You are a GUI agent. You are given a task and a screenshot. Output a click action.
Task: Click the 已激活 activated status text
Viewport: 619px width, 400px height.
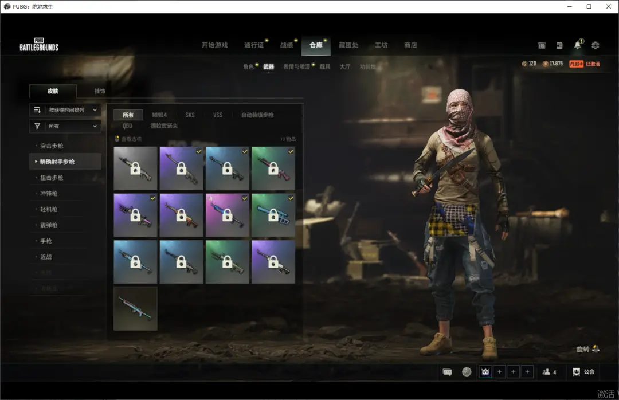[x=593, y=64]
